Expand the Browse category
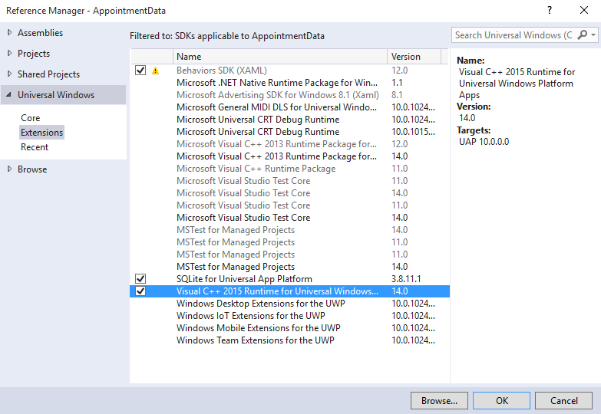 point(9,169)
